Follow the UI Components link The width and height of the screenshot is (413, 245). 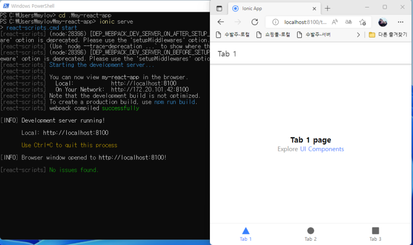pos(322,149)
